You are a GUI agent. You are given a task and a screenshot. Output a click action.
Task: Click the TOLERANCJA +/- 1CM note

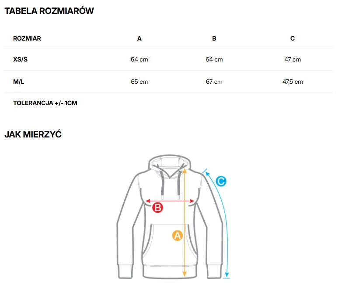pyautogui.click(x=45, y=103)
